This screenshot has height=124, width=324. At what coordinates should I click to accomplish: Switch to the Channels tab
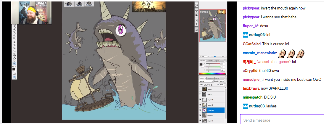click(210, 78)
